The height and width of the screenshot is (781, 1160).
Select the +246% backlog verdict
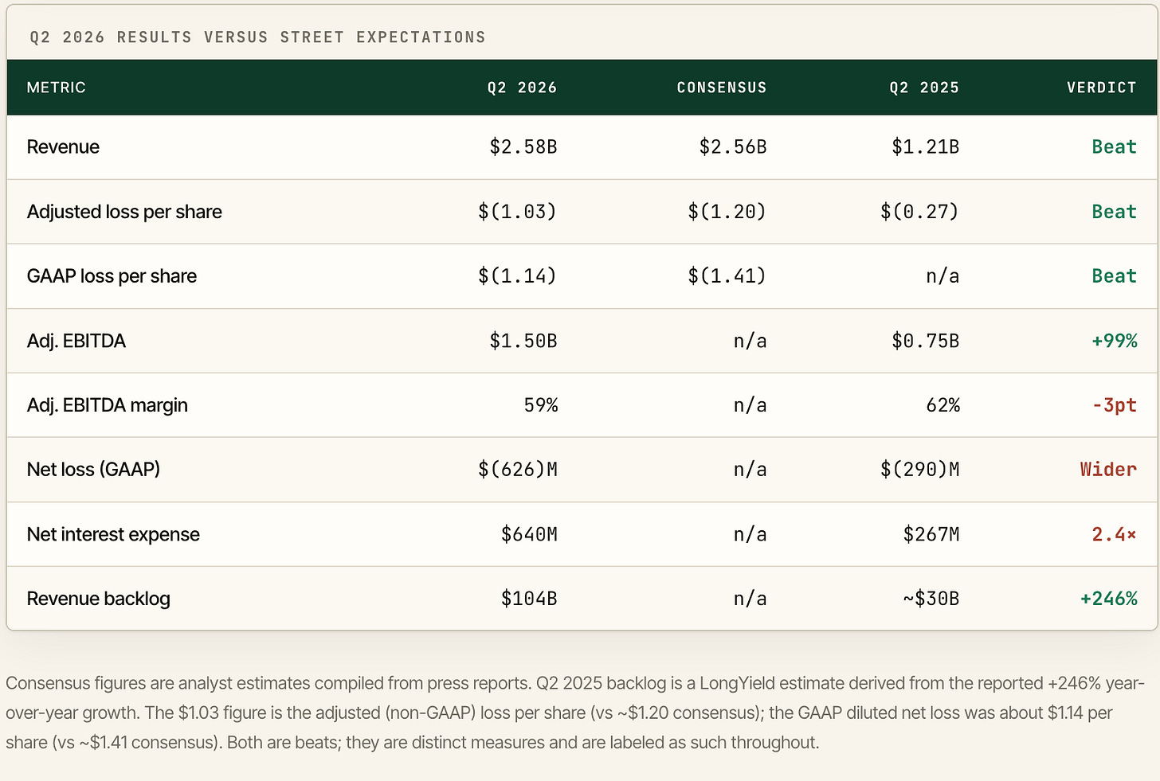click(x=1108, y=599)
